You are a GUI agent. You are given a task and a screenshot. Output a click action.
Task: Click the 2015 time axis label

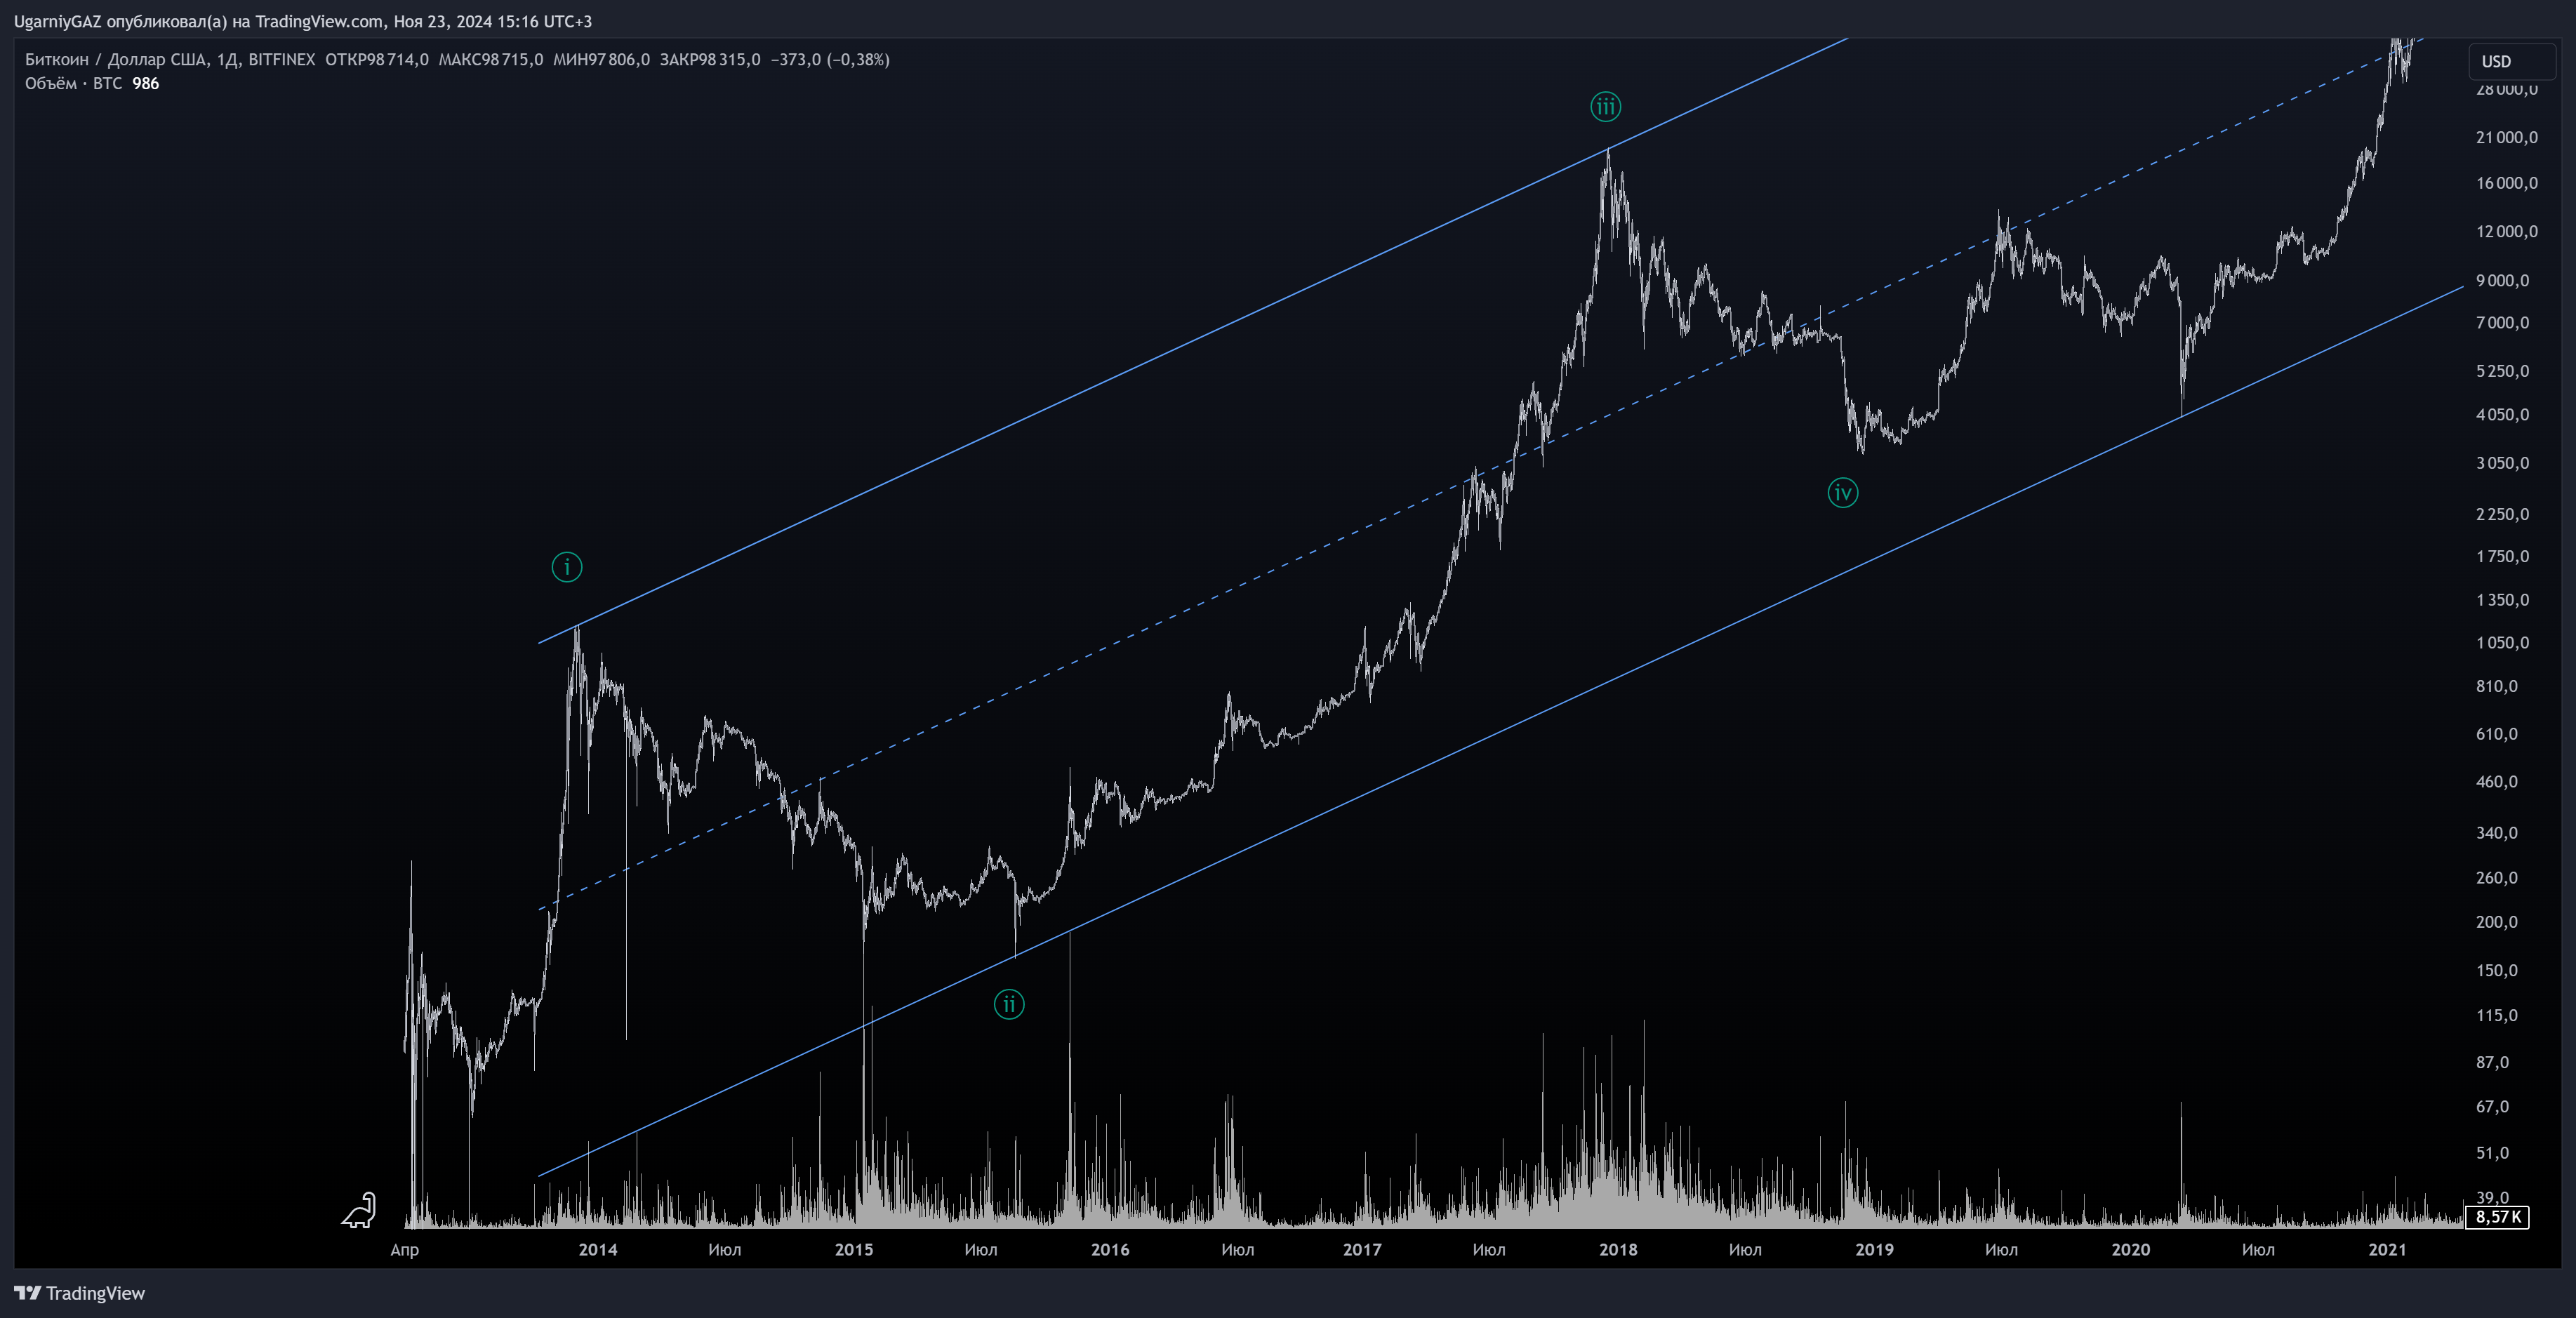pyautogui.click(x=854, y=1249)
